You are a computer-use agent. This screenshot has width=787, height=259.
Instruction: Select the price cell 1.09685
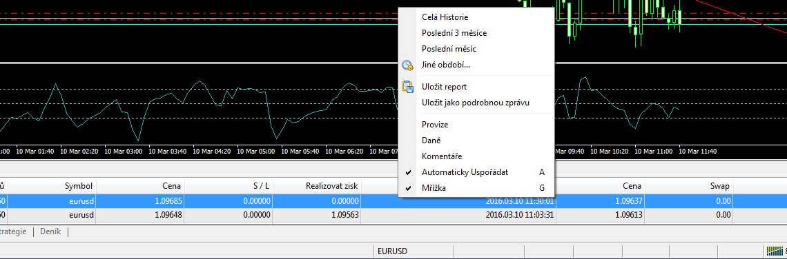click(168, 201)
